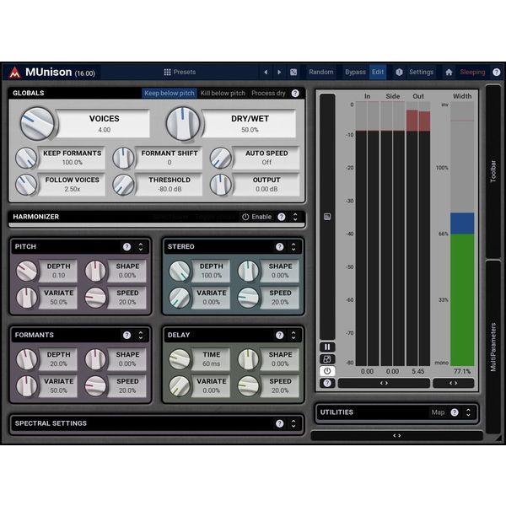Toggle Bypass in the top bar

click(x=355, y=72)
